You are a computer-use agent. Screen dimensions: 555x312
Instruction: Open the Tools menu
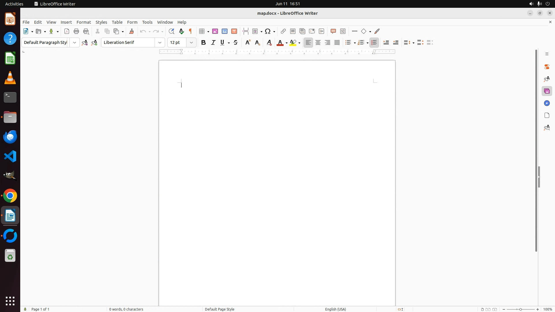coord(147,22)
